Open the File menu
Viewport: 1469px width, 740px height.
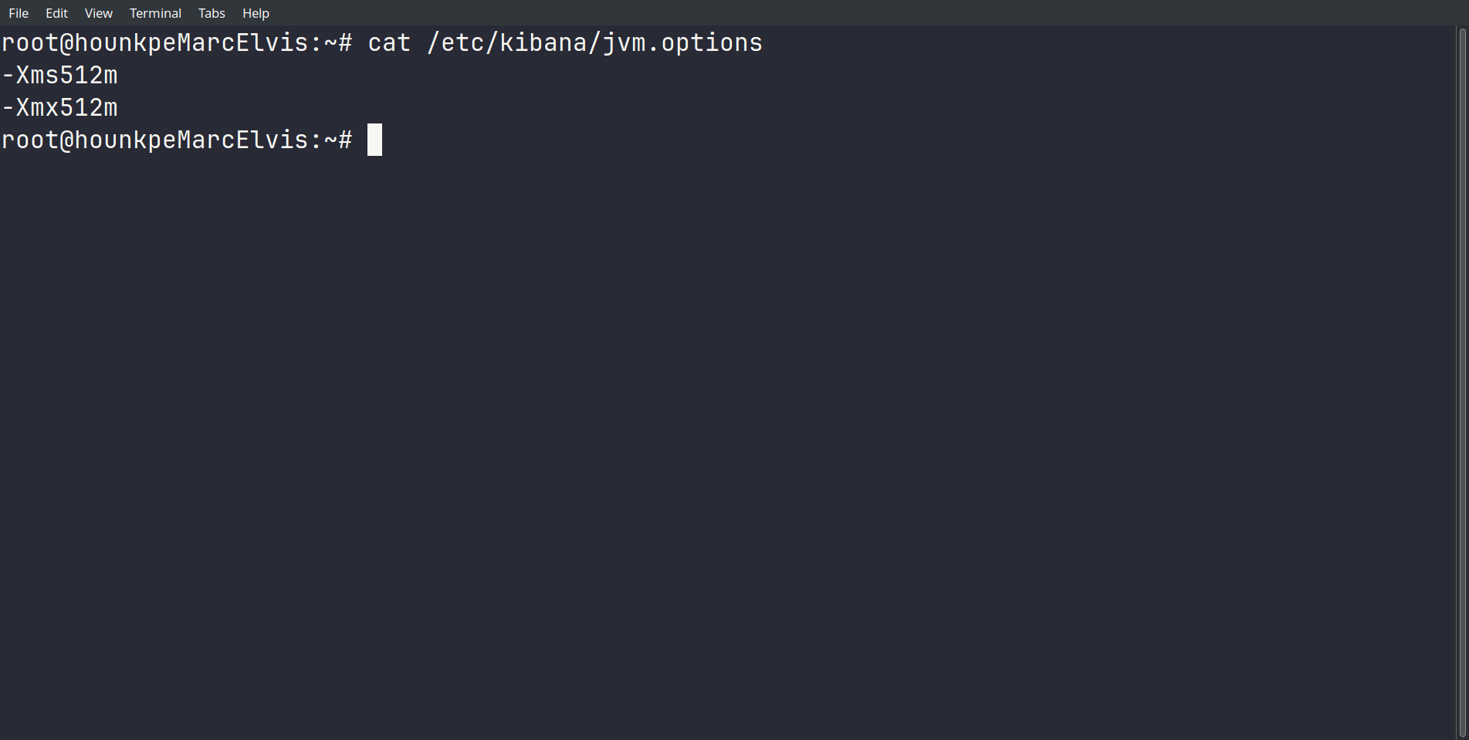(x=19, y=13)
